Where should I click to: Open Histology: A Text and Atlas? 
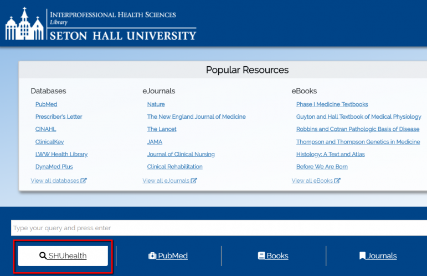330,154
